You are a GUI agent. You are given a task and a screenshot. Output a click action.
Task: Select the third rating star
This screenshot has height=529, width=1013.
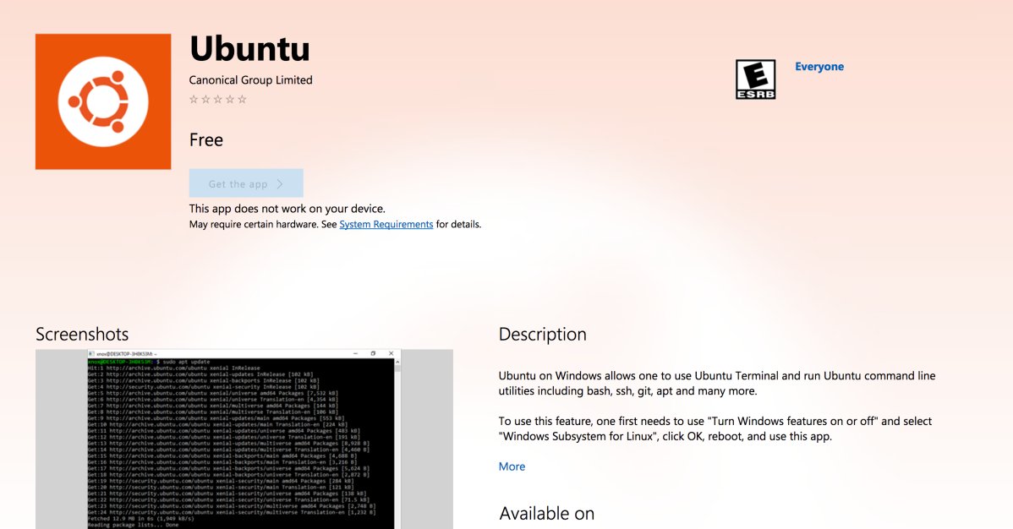(x=217, y=99)
